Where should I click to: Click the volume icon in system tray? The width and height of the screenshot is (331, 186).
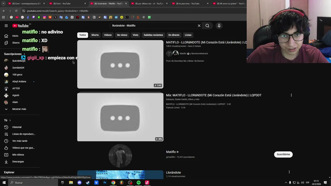302,183
